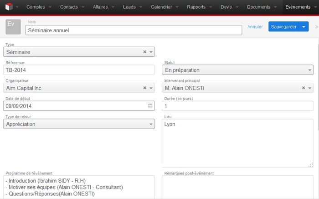Open the Statut dropdown
Image resolution: width=319 pixels, height=199 pixels.
click(x=310, y=70)
